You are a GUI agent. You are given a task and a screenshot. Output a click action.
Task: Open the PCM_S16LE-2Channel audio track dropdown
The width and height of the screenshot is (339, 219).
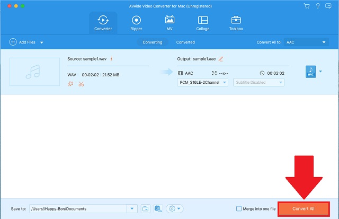click(202, 82)
